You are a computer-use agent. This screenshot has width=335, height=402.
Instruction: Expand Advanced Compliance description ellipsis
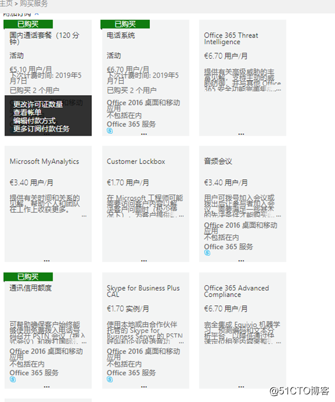(279, 342)
